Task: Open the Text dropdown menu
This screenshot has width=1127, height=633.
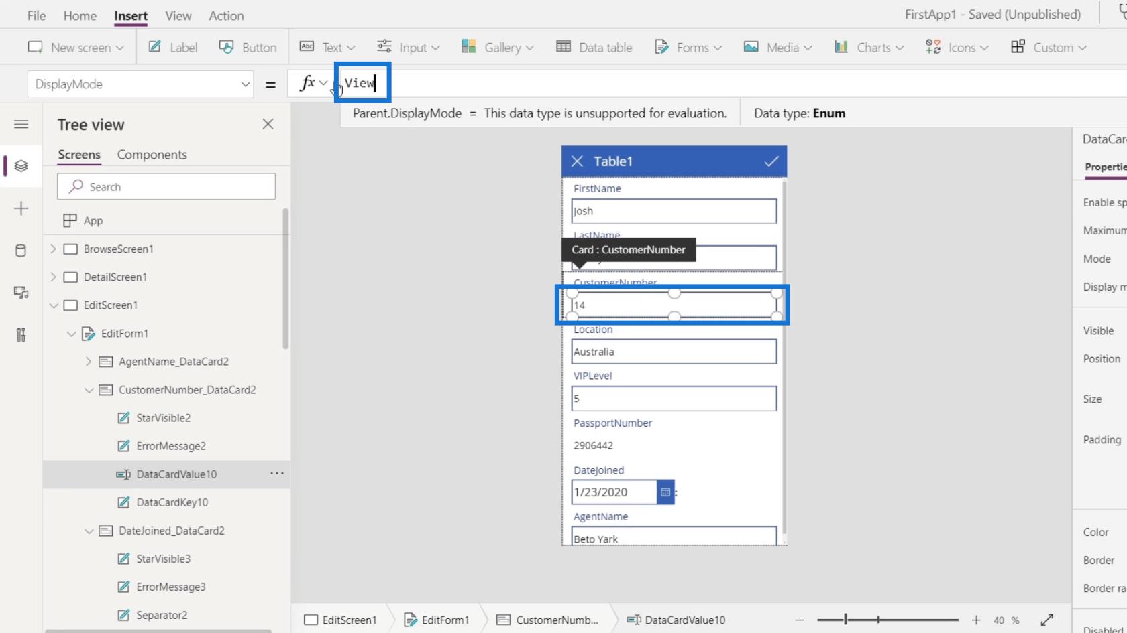Action: pos(327,47)
